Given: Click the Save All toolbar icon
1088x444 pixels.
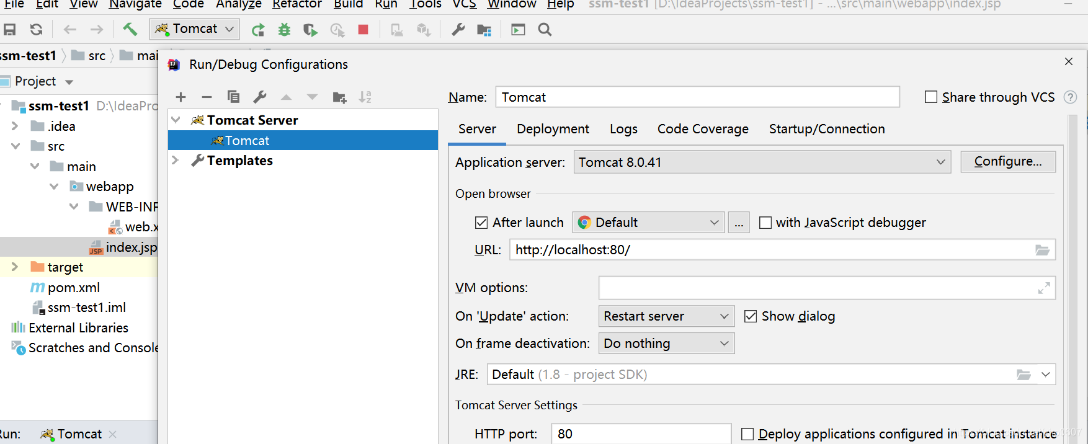Looking at the screenshot, I should (10, 29).
